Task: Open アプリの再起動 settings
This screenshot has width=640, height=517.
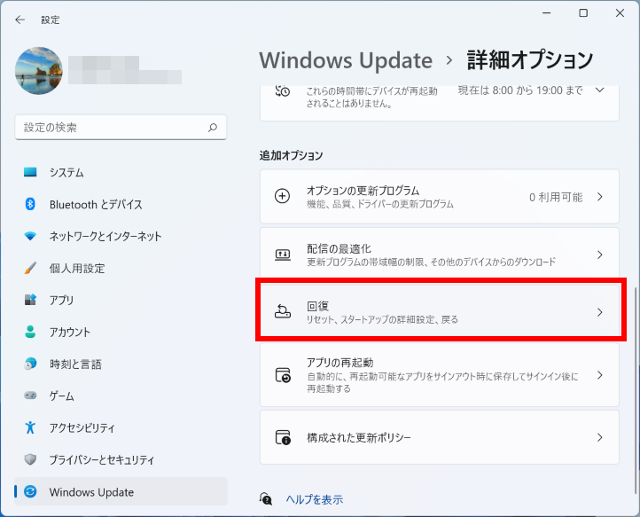Action: coord(439,374)
